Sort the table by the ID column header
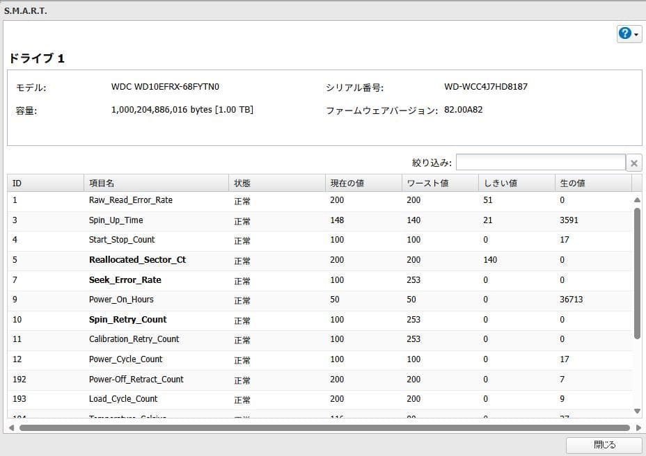The width and height of the screenshot is (646, 456). coord(44,182)
